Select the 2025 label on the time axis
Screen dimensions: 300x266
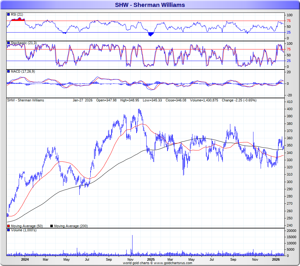[x=151, y=259]
